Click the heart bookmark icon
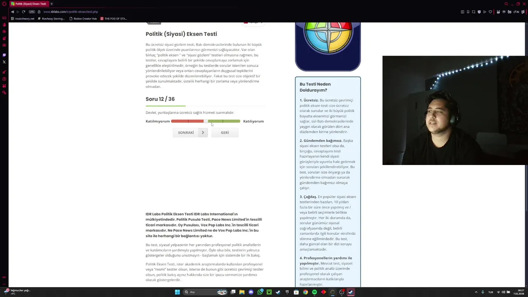 coord(490,12)
